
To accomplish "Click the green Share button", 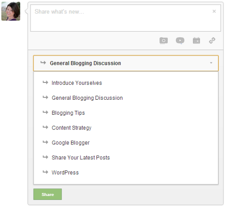I will click(47, 194).
